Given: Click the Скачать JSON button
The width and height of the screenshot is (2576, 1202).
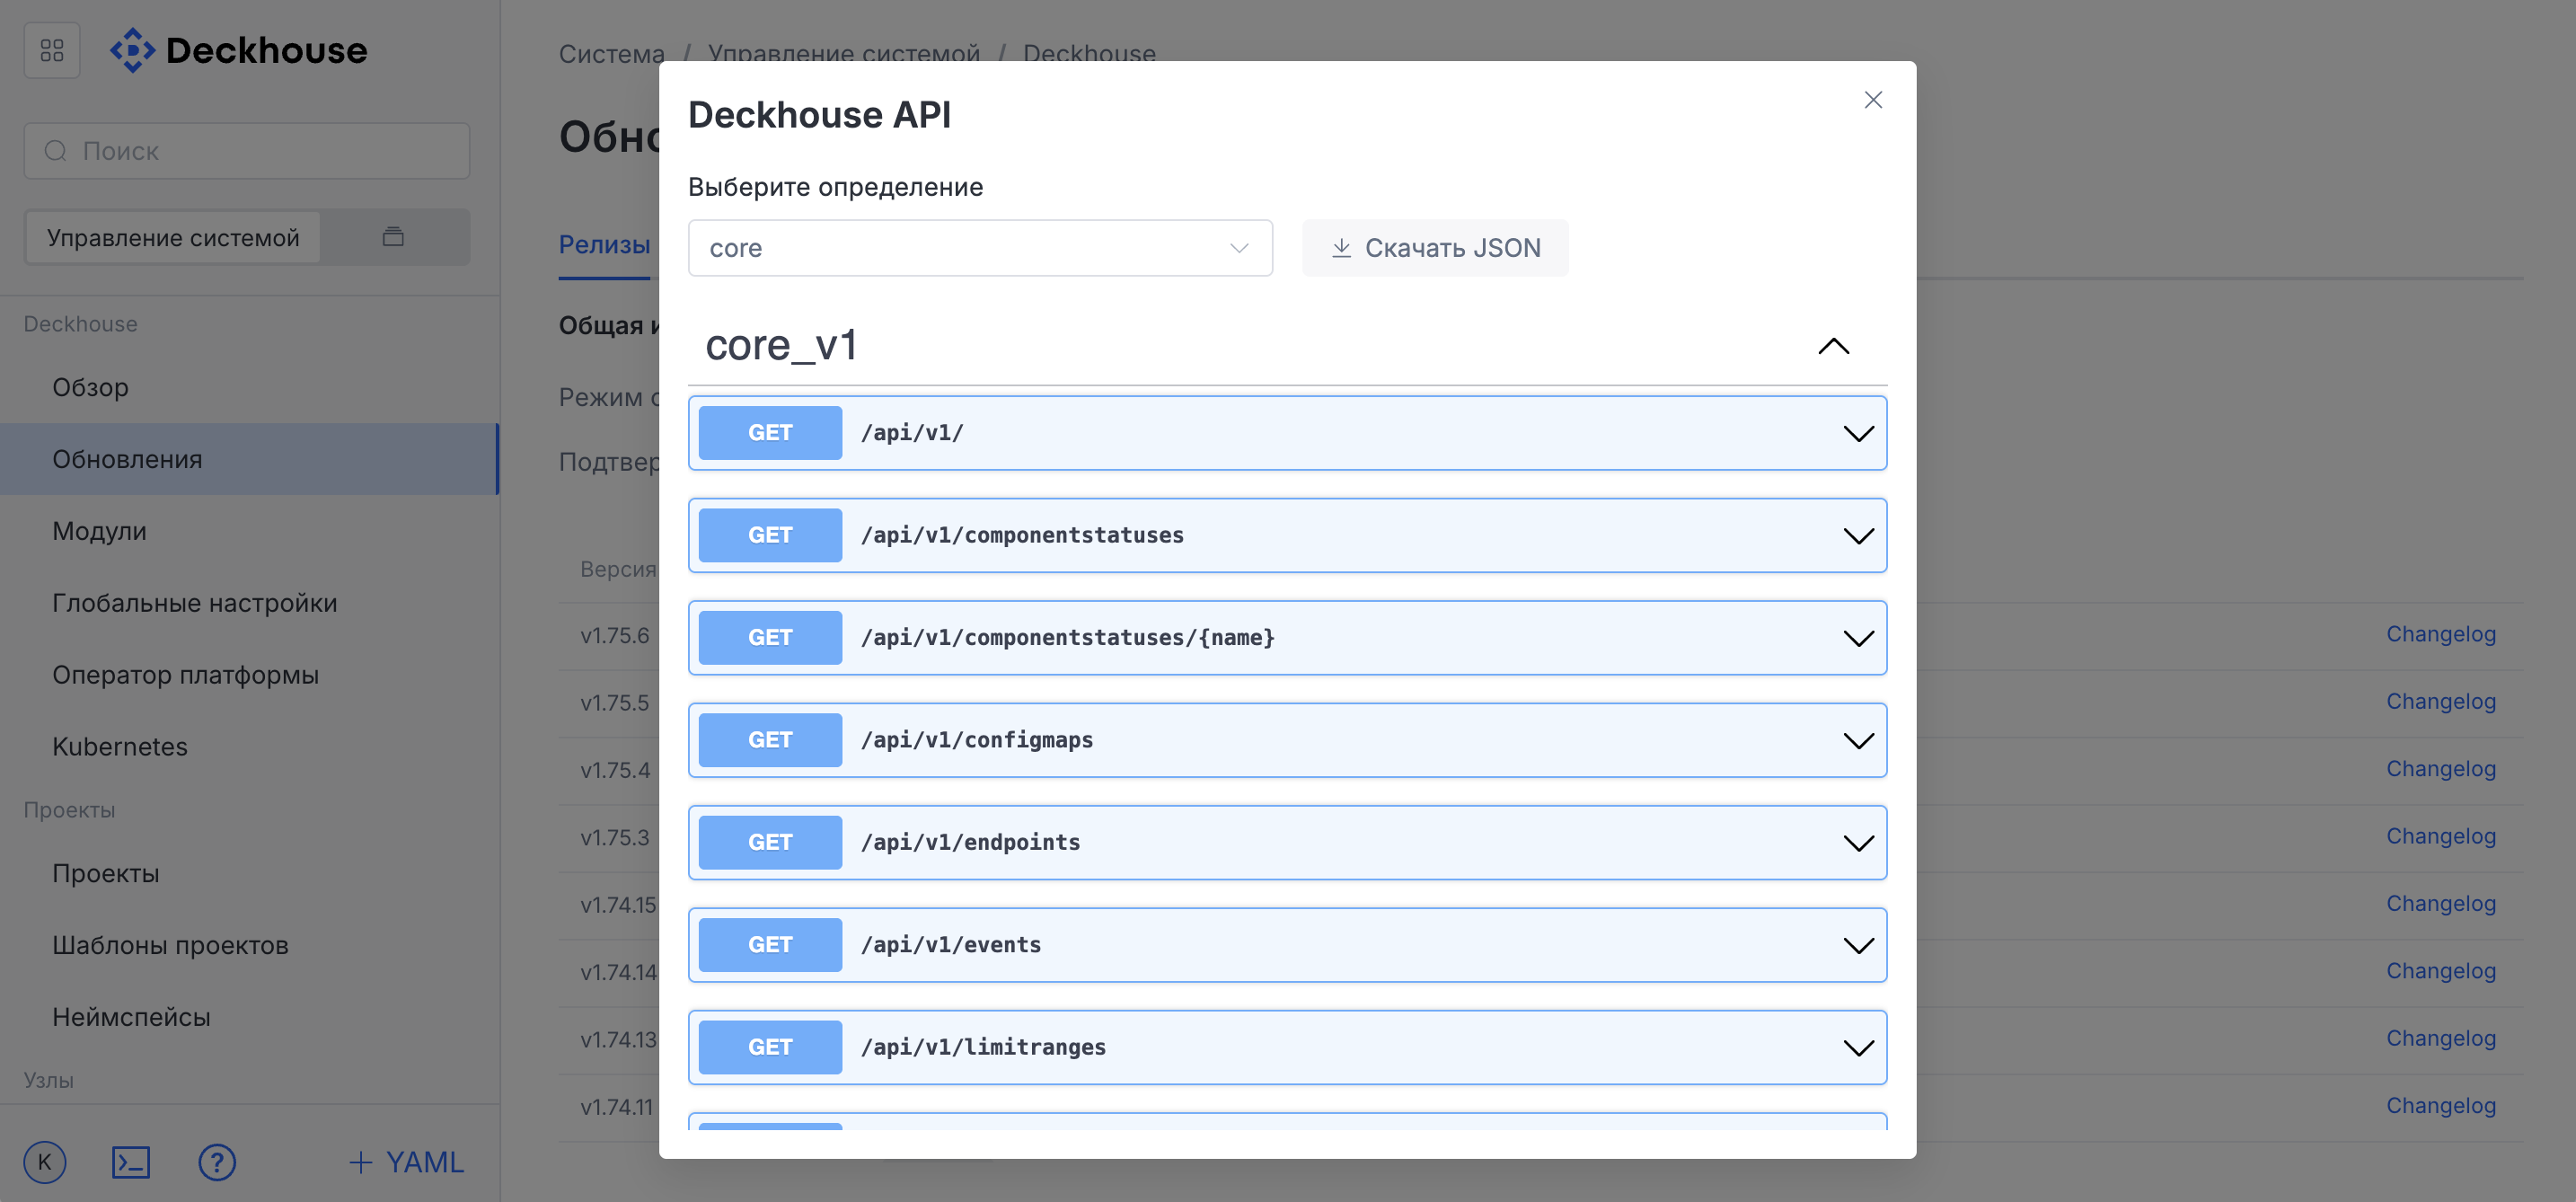Looking at the screenshot, I should pos(1435,248).
